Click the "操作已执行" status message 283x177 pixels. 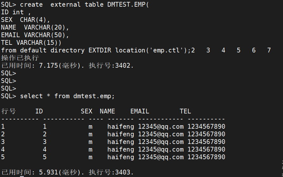pyautogui.click(x=20, y=58)
